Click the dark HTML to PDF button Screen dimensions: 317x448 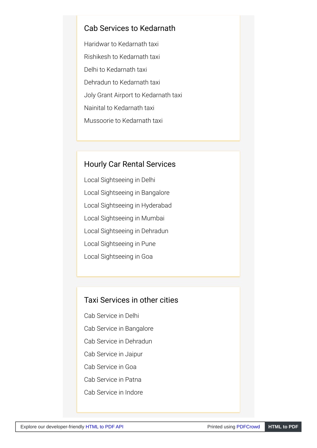coord(283,427)
